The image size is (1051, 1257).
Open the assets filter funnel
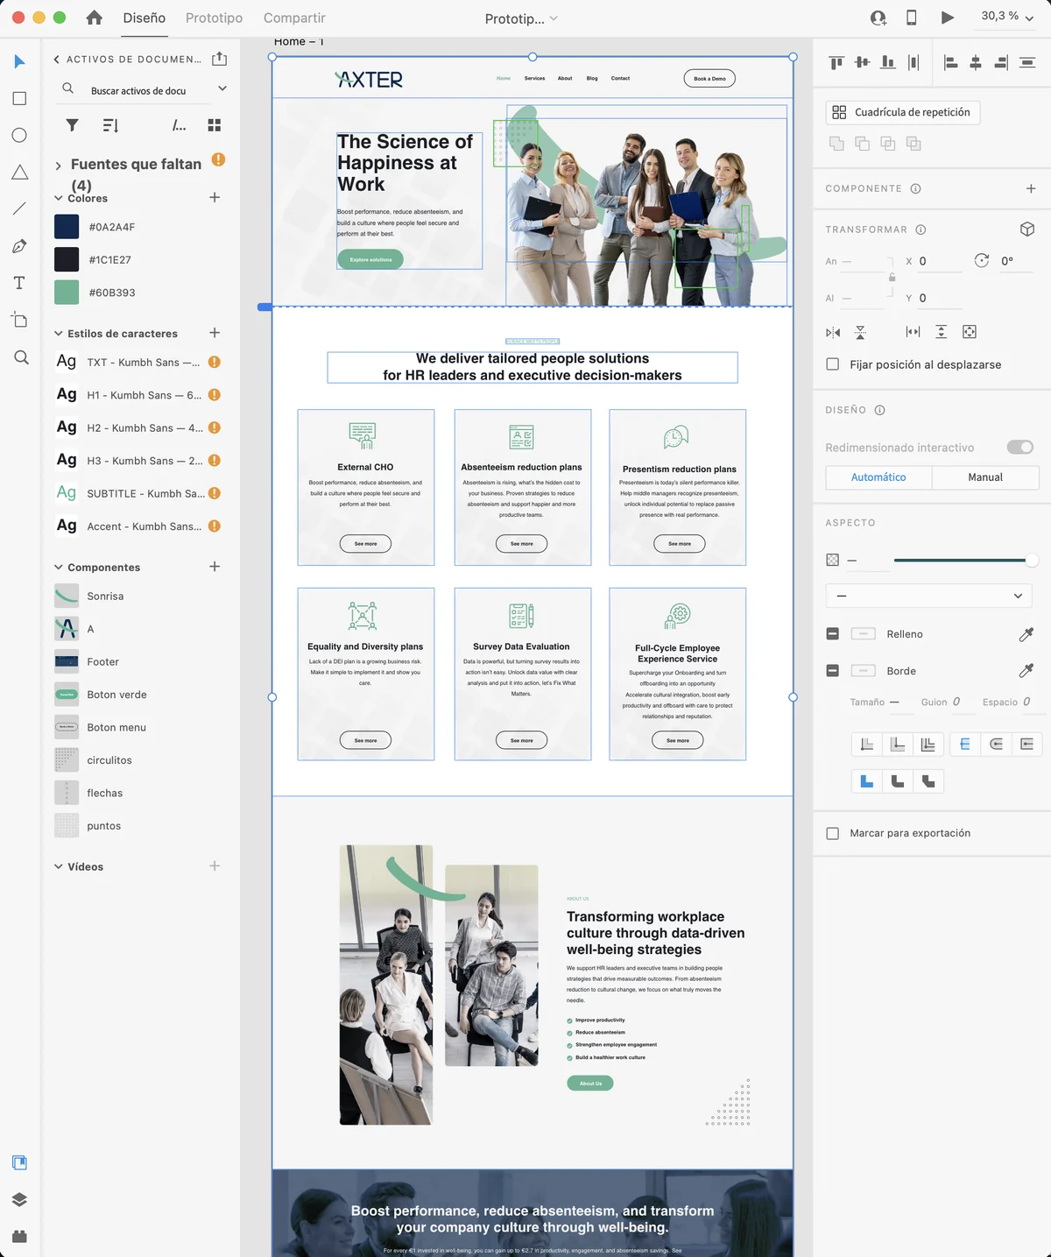click(73, 125)
